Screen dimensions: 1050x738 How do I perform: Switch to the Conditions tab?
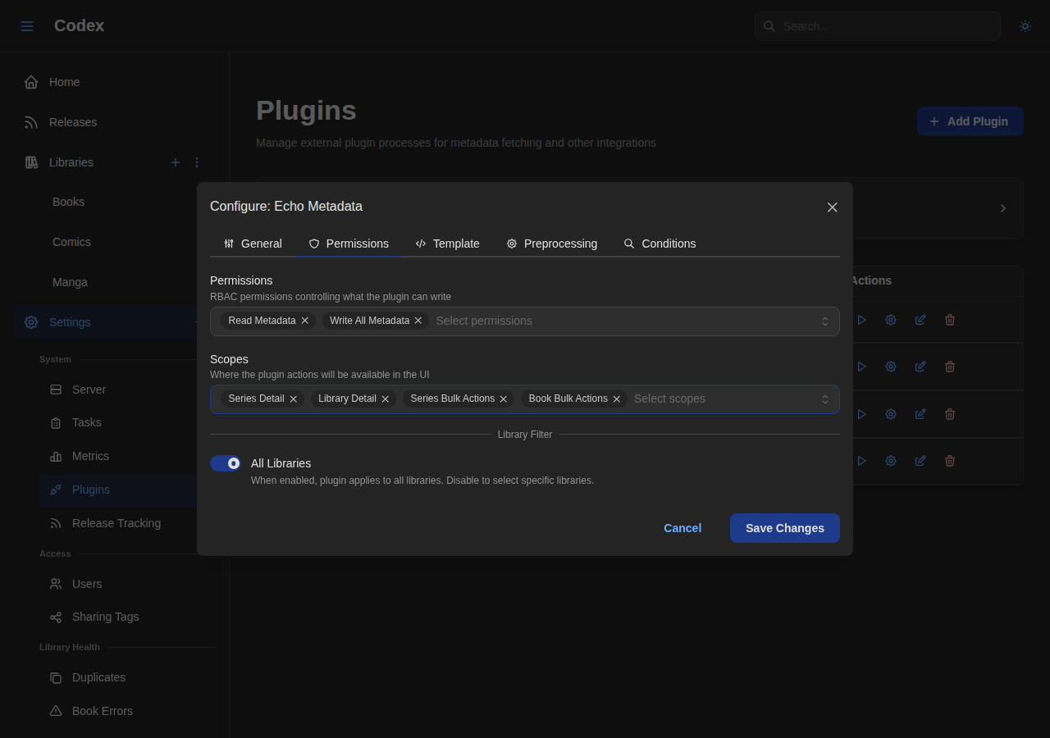tap(660, 244)
